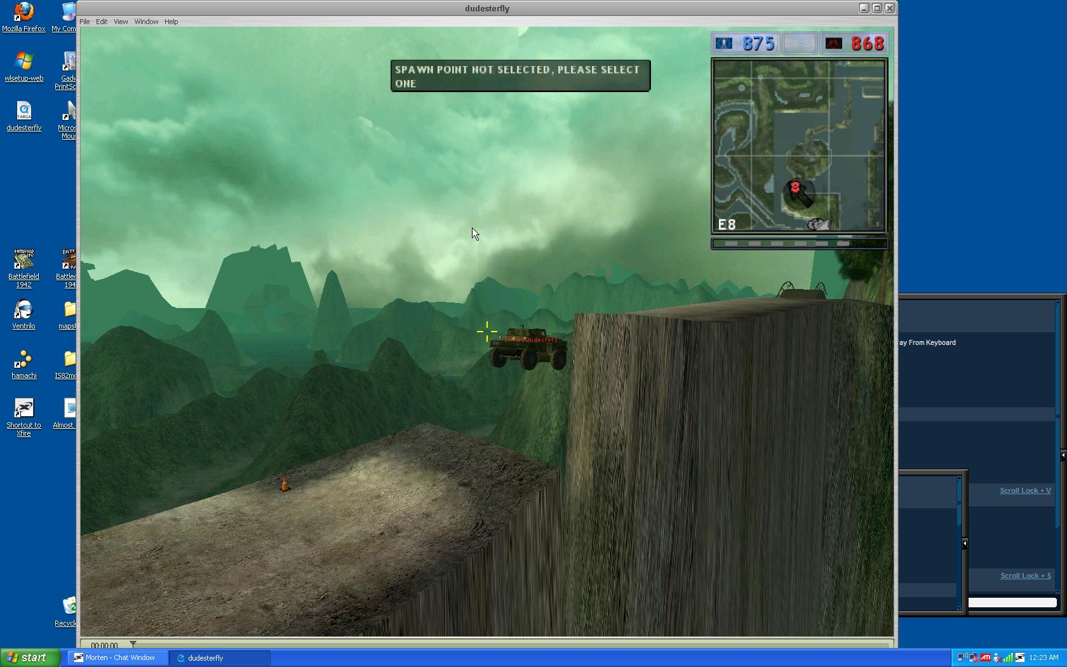
Task: Click the wireless signal strength tray icon
Action: [x=1009, y=657]
